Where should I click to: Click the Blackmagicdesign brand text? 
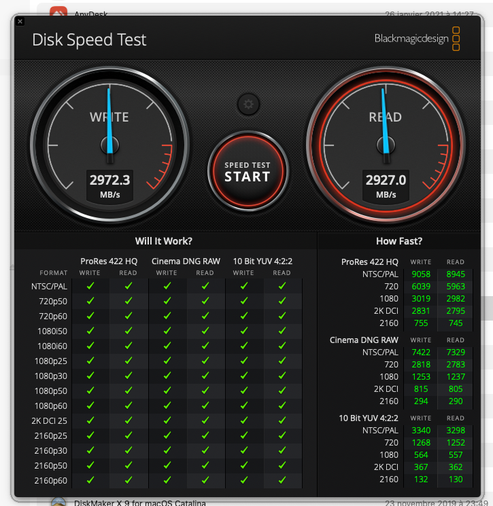pos(411,39)
